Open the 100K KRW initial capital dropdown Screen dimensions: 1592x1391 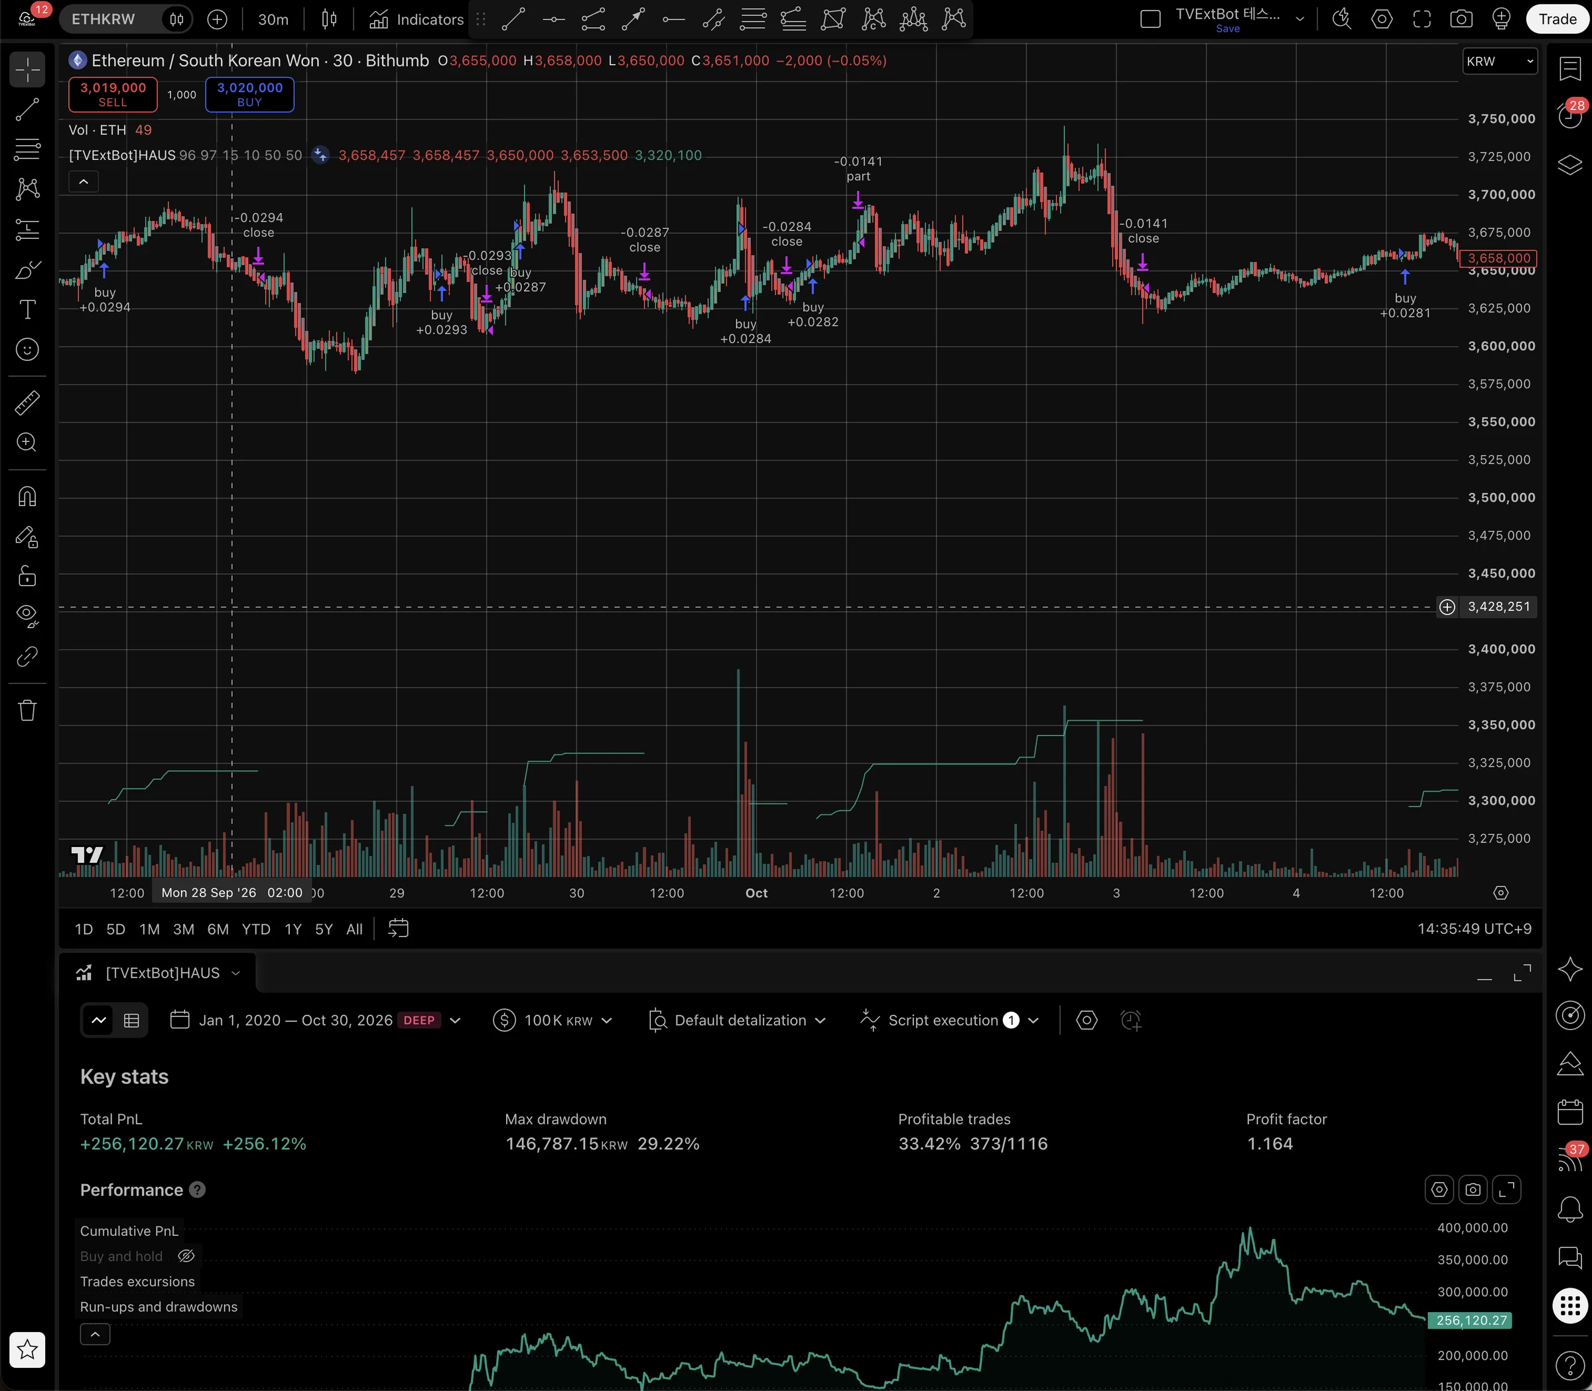coord(553,1020)
